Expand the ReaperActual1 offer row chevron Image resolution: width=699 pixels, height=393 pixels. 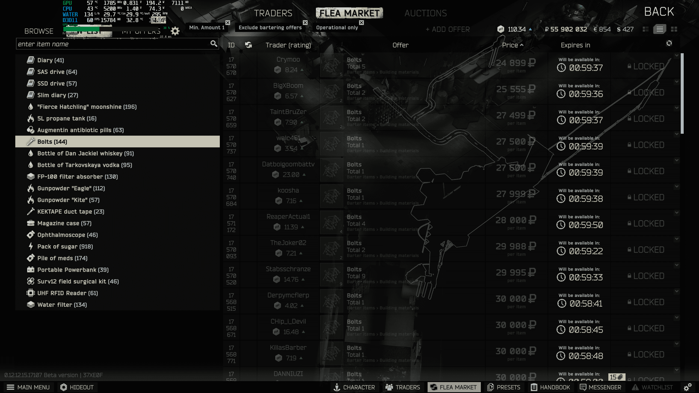click(677, 213)
